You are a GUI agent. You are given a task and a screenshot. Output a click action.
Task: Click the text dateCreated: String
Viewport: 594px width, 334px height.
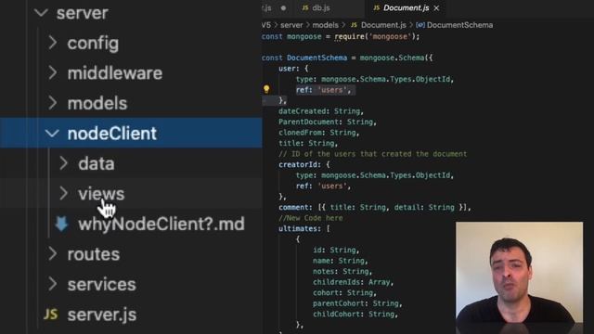click(x=321, y=111)
